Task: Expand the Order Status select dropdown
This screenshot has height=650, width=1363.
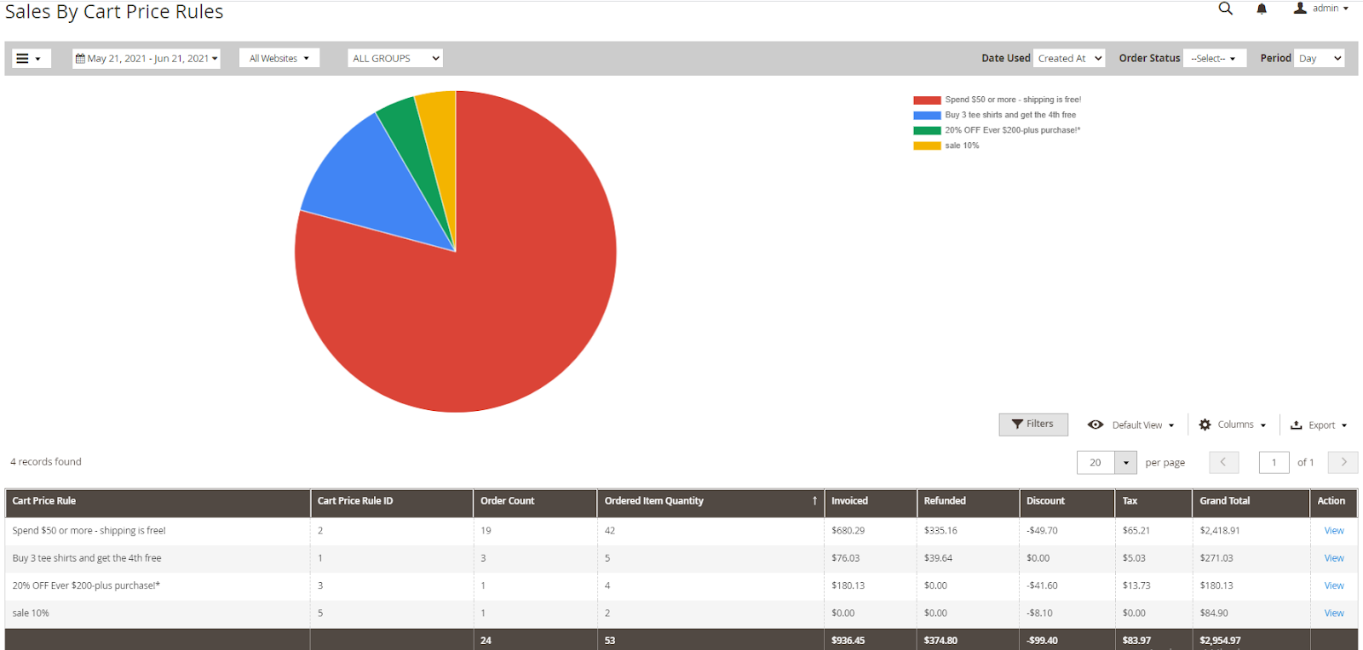Action: tap(1214, 59)
